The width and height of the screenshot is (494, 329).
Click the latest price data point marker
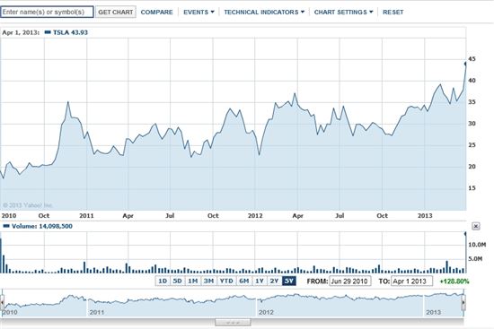coord(465,64)
